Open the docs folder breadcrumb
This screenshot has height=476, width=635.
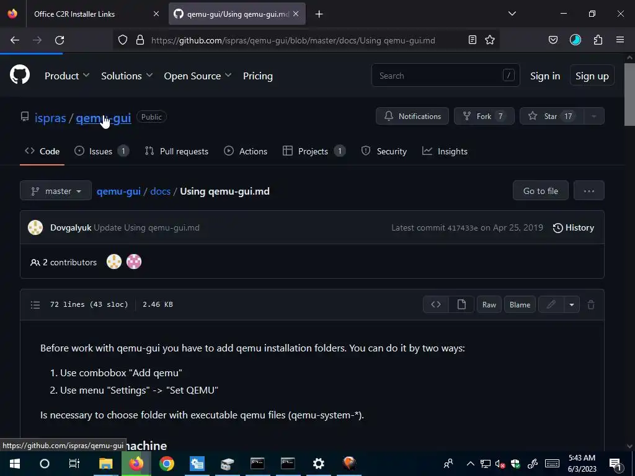(x=161, y=191)
